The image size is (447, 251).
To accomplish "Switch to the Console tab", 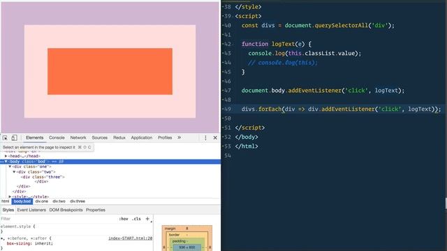I will (x=57, y=138).
